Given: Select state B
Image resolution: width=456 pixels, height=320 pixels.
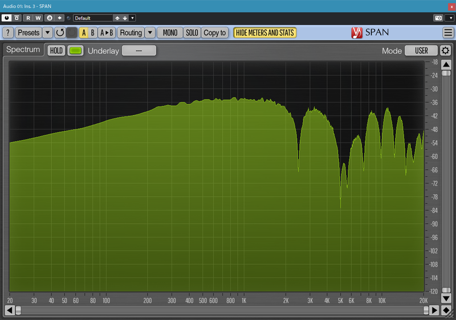Looking at the screenshot, I should pyautogui.click(x=92, y=32).
